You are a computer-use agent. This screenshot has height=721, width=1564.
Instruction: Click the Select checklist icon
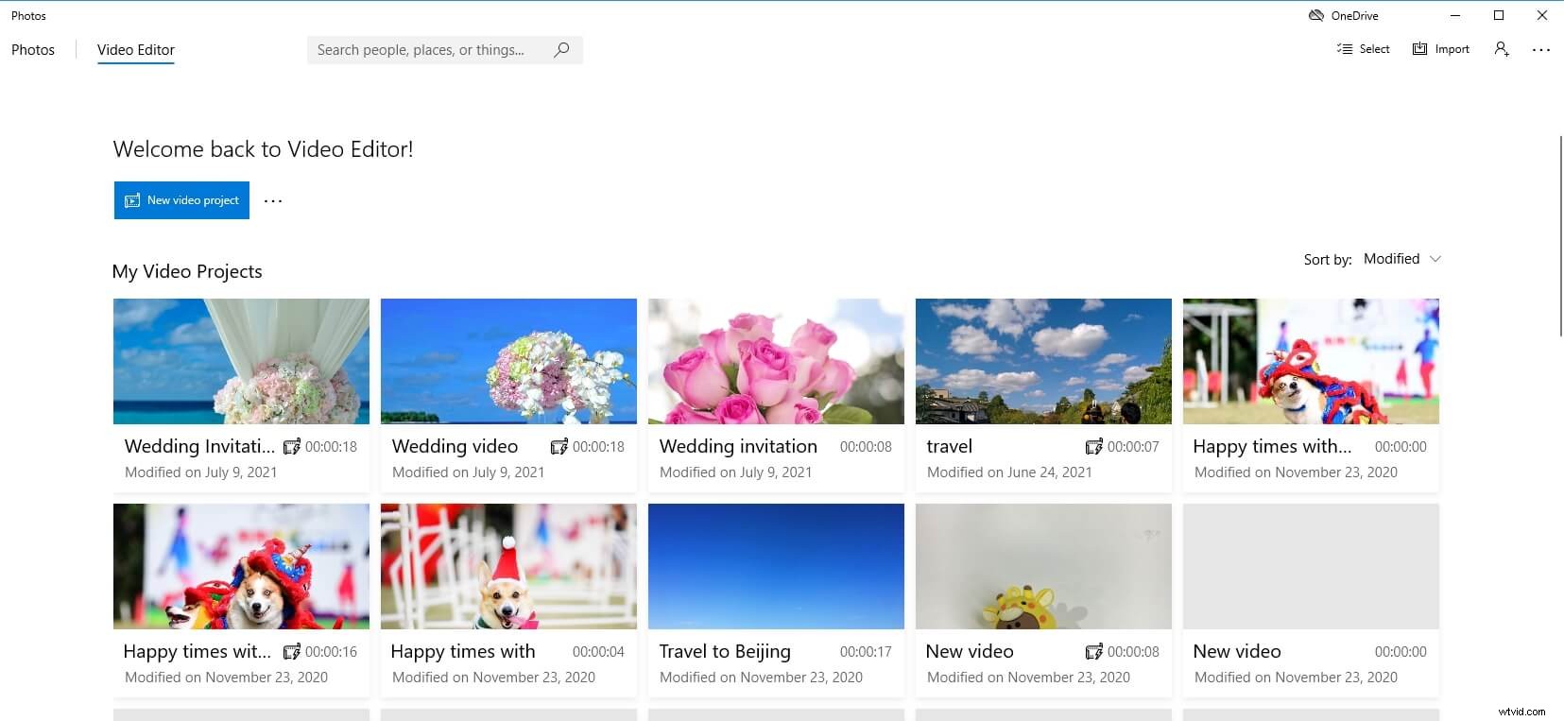click(x=1345, y=49)
